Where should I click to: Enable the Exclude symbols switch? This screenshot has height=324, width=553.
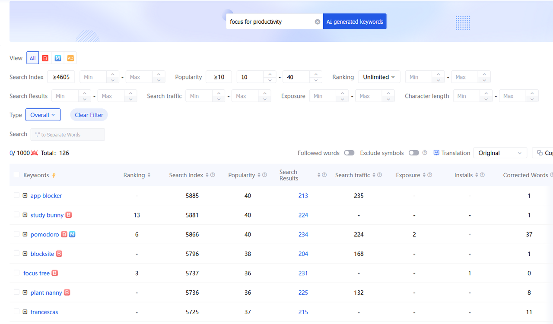point(413,153)
